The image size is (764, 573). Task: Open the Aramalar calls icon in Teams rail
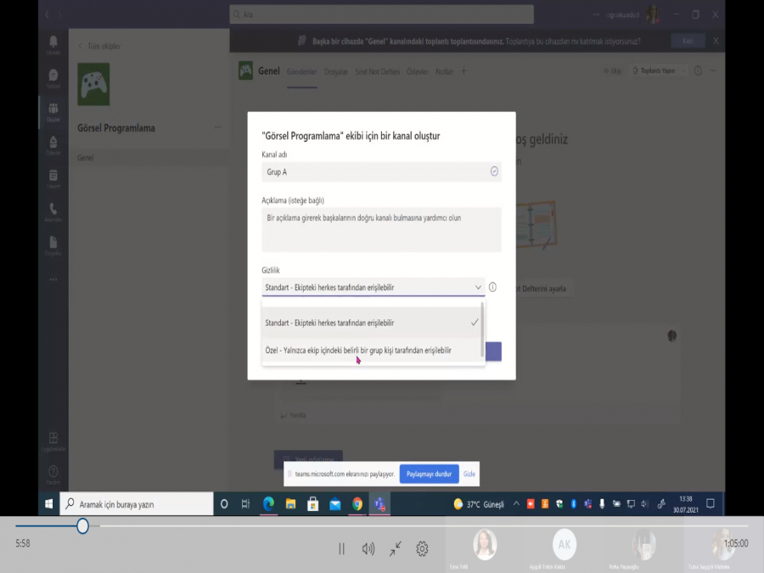coord(53,212)
